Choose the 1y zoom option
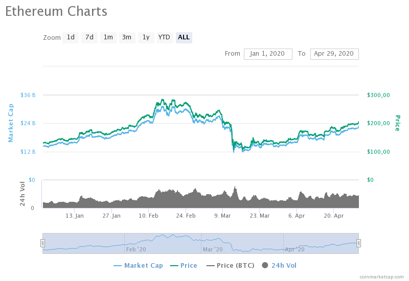This screenshot has width=409, height=281. click(146, 37)
